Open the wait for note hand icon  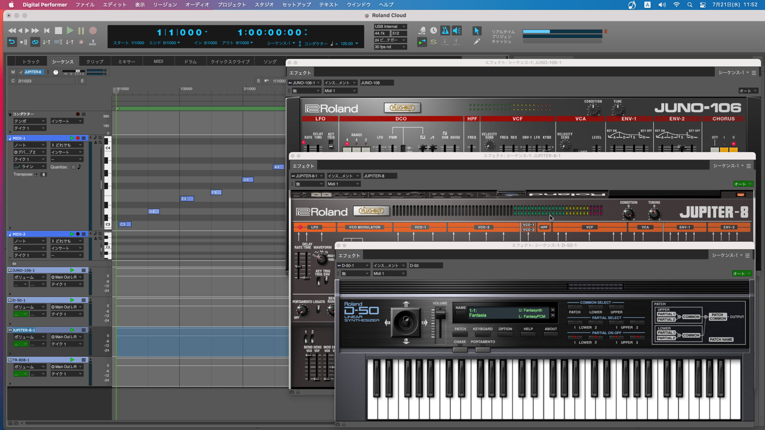[x=422, y=30]
